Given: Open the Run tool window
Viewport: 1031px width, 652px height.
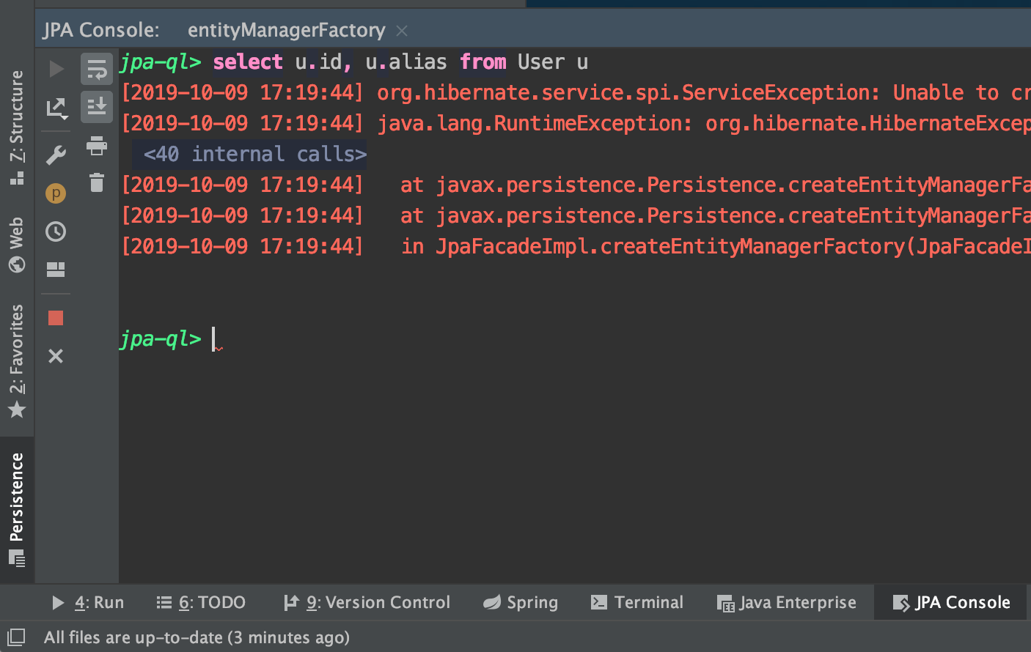Looking at the screenshot, I should [x=88, y=602].
